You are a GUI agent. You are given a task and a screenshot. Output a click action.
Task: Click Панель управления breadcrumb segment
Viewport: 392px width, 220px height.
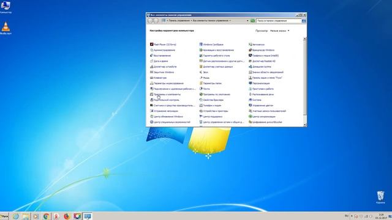179,21
